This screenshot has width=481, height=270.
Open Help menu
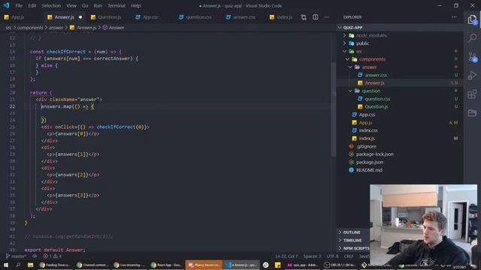tap(135, 6)
